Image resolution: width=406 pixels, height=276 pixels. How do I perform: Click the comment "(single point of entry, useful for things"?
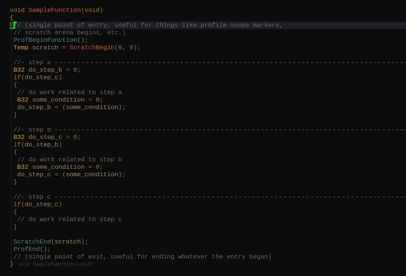(101, 25)
